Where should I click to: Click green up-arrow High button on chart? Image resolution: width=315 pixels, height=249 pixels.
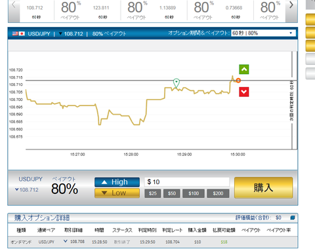click(x=244, y=69)
